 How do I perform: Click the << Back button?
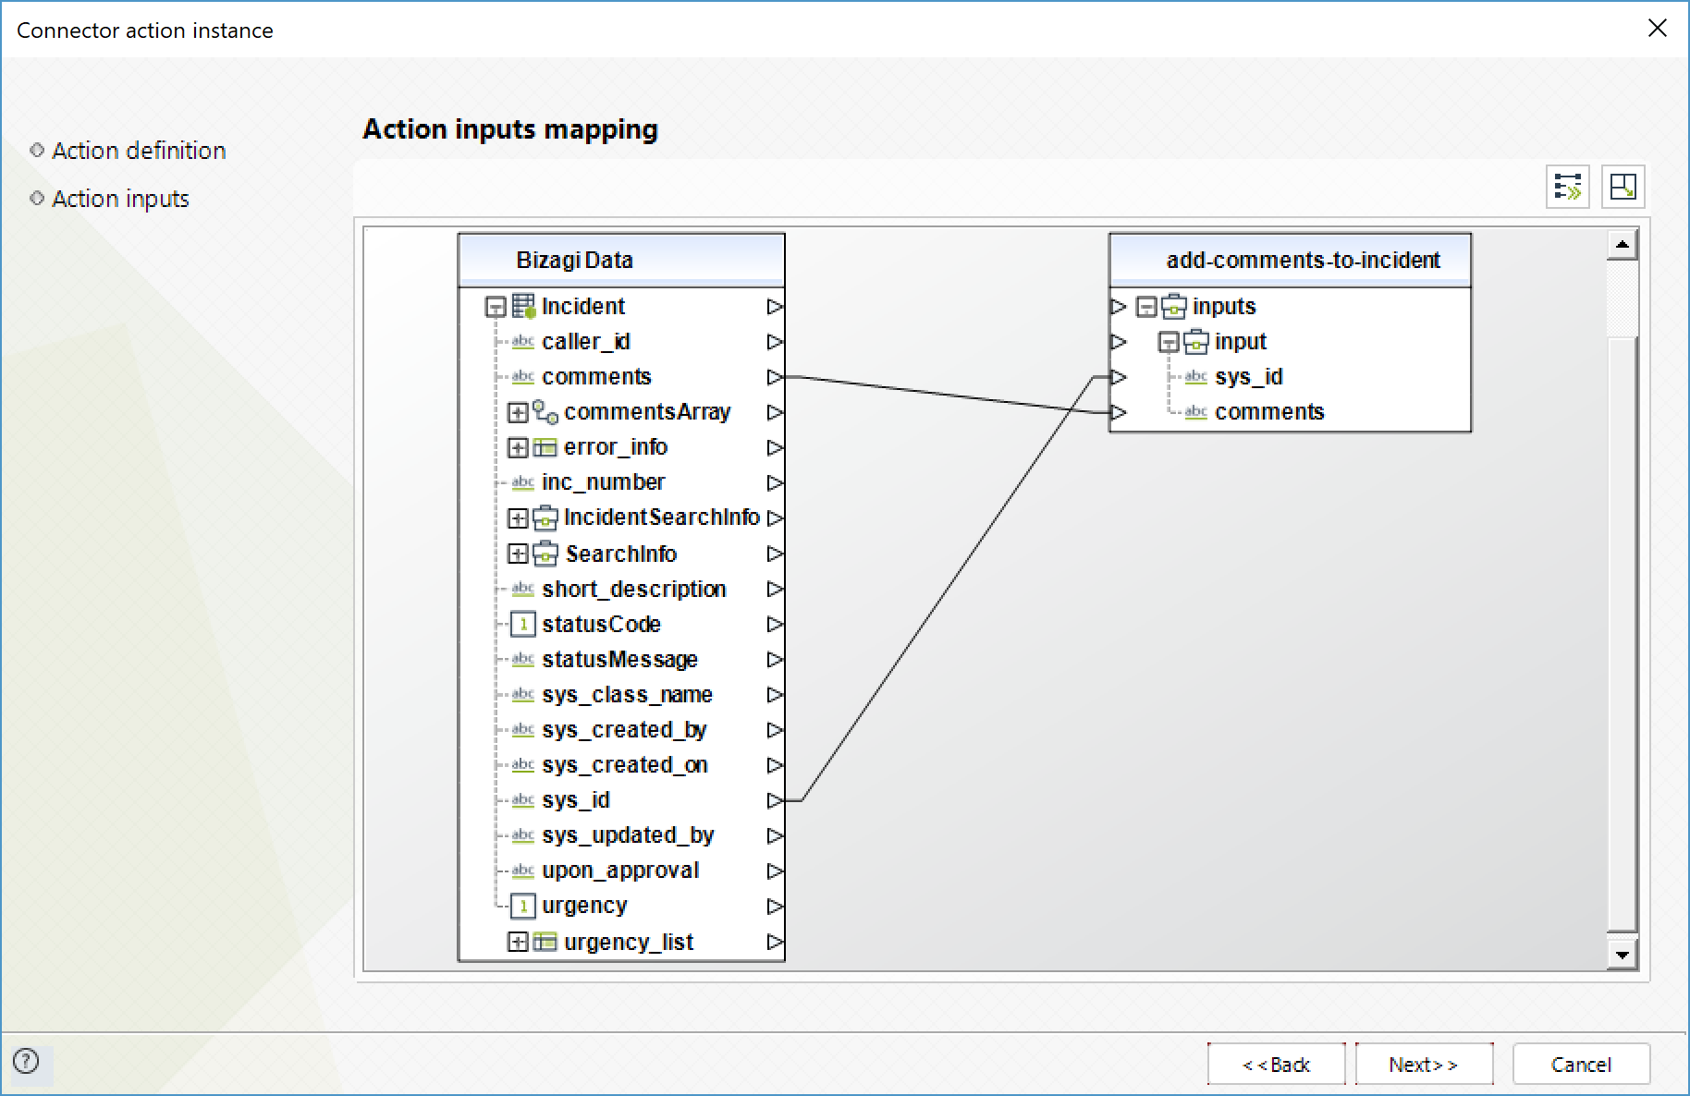click(1277, 1065)
